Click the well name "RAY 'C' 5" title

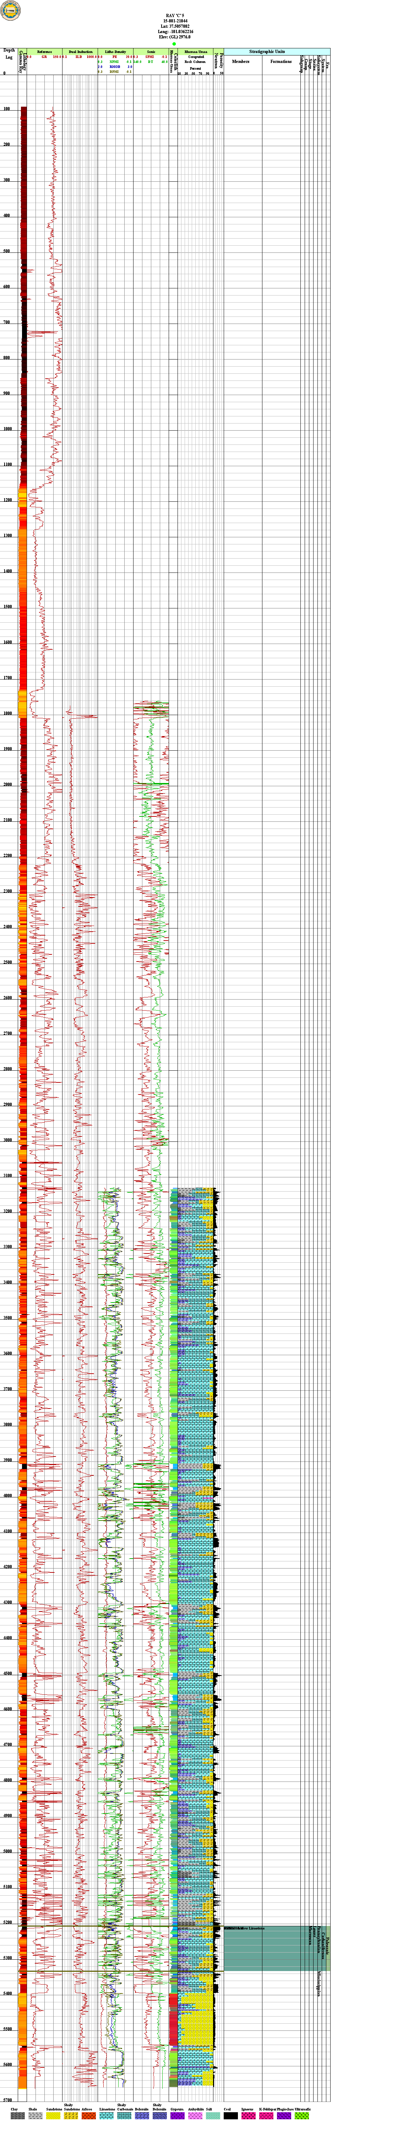click(175, 17)
